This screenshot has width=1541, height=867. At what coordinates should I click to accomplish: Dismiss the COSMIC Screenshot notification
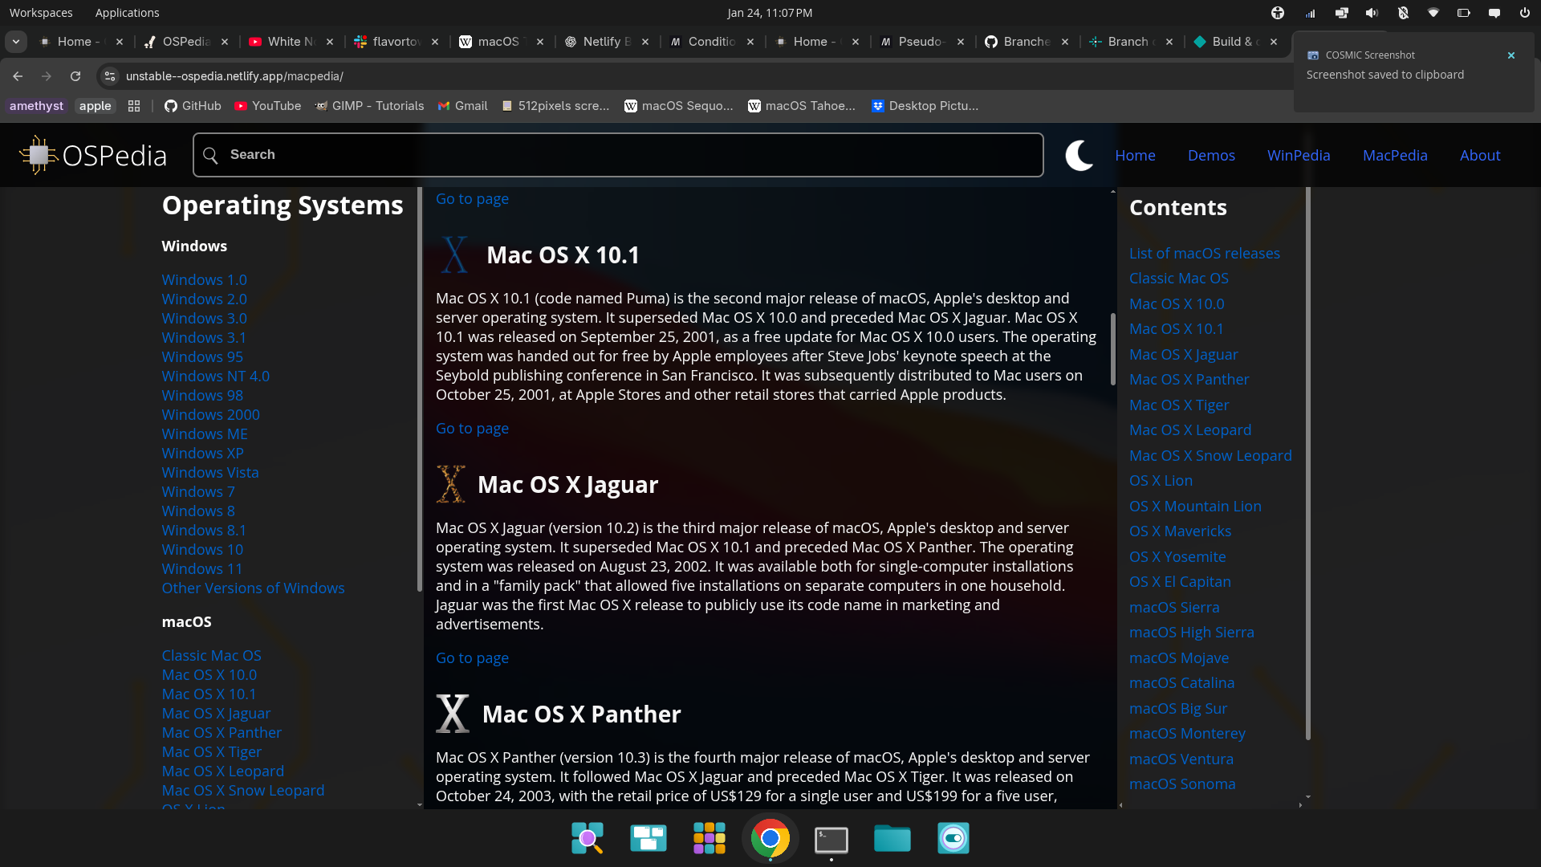1511,55
